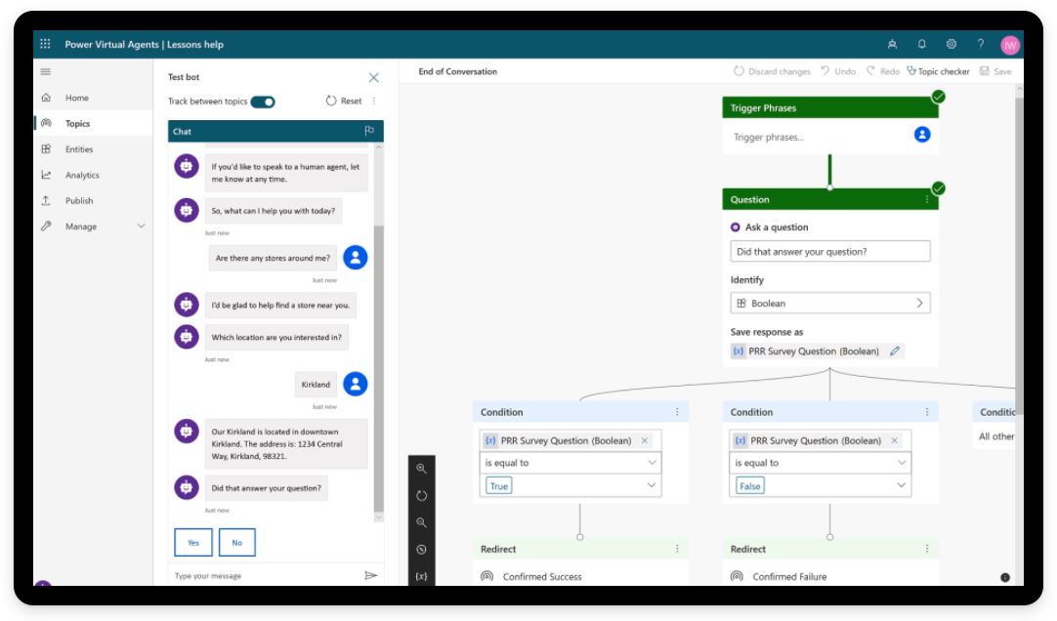
Task: Click the 'Which location are you interested in?' message
Action: click(276, 338)
